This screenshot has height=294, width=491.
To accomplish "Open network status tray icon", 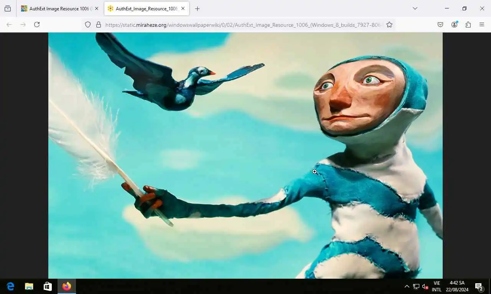I will (416, 286).
